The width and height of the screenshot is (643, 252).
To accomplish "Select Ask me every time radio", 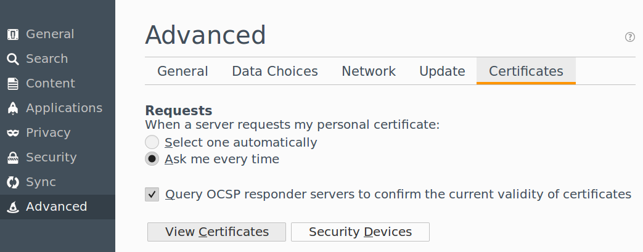I will [152, 159].
